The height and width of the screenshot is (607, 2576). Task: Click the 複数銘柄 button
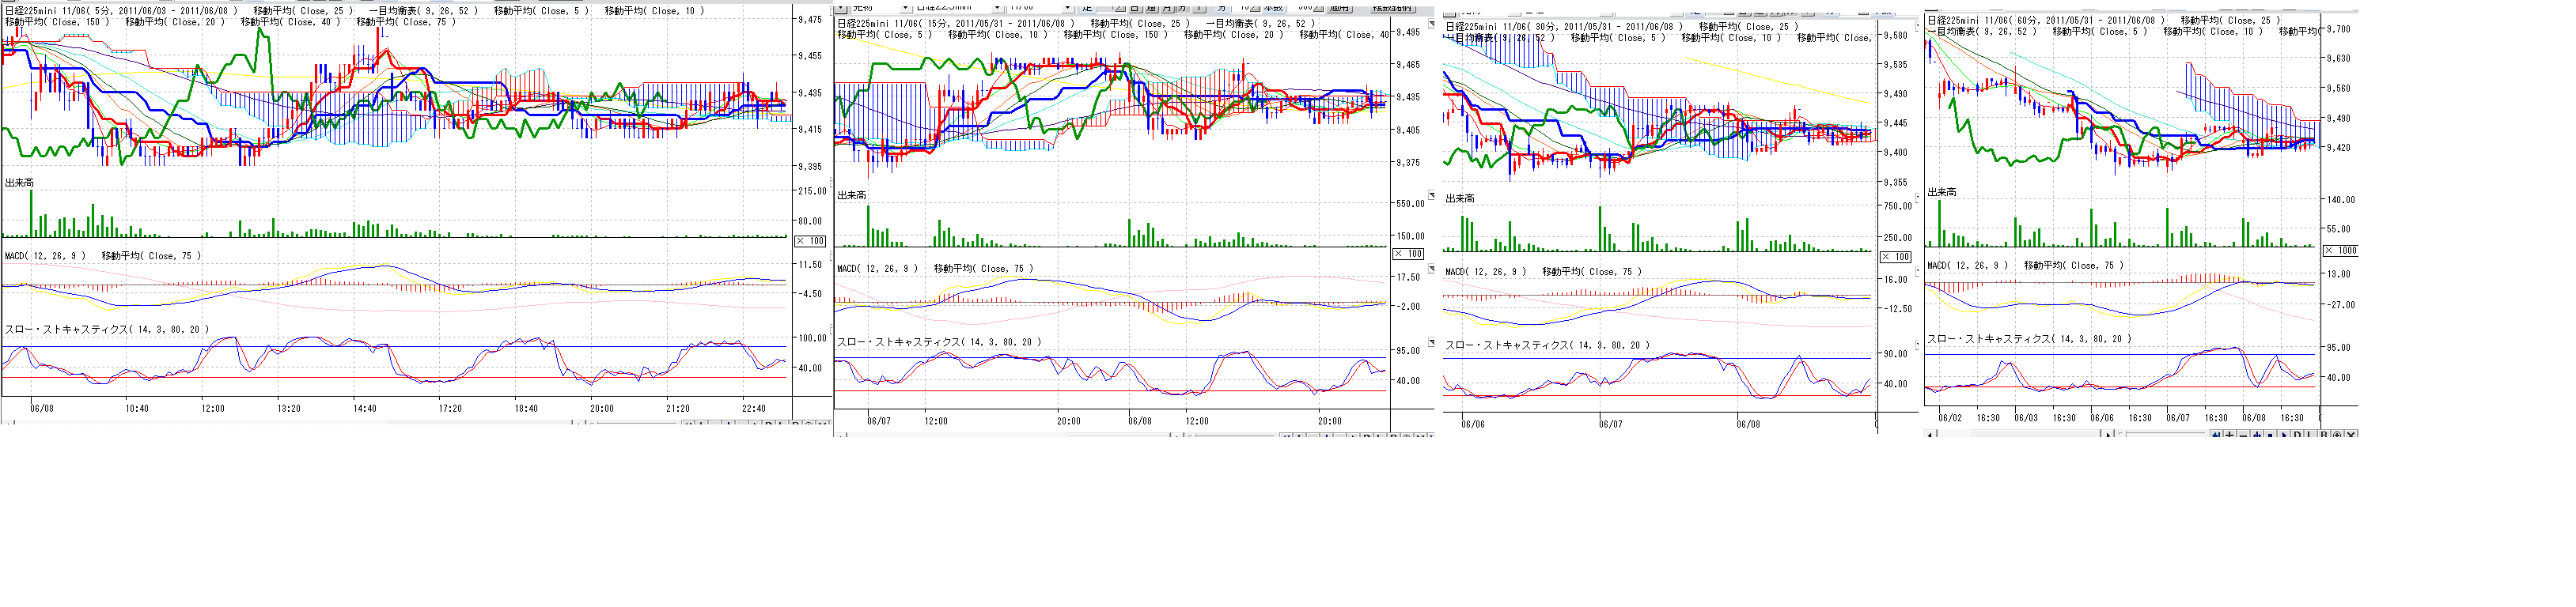pyautogui.click(x=1393, y=8)
